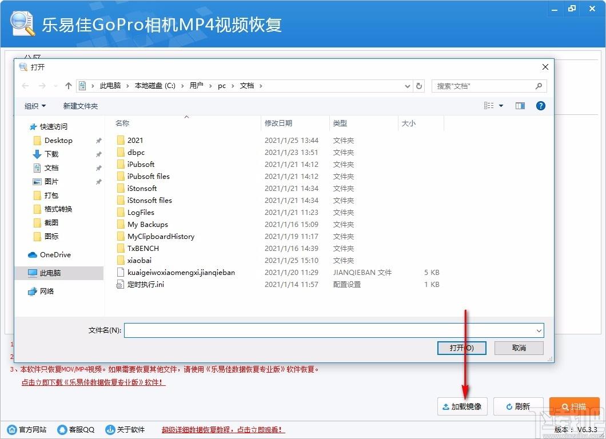
Task: Select the dbpc folder
Action: (x=130, y=152)
